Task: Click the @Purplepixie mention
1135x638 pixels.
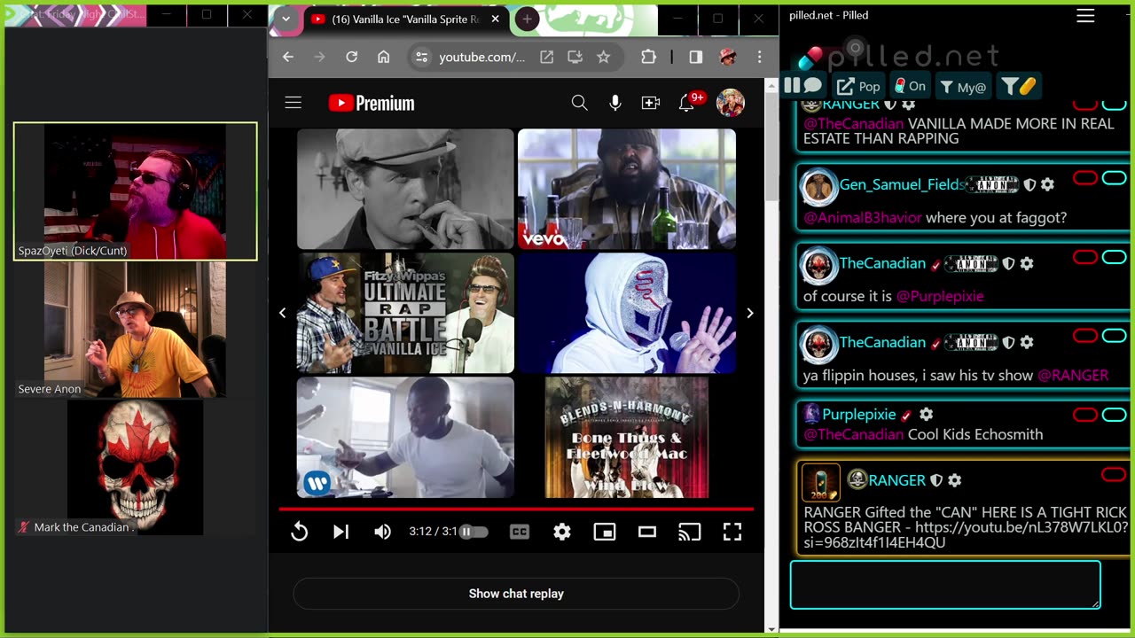Action: pyautogui.click(x=940, y=296)
